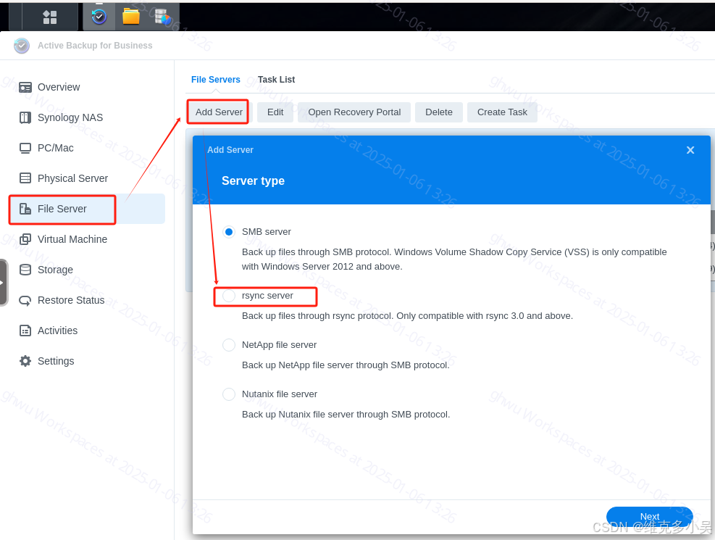
Task: Click the SMB server label text
Action: (267, 232)
